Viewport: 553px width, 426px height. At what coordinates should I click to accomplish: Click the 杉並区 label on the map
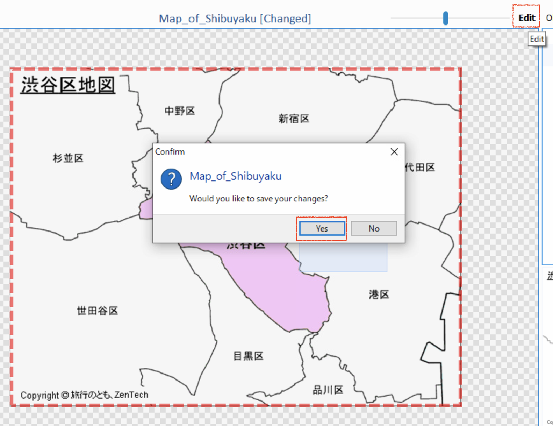coord(68,158)
